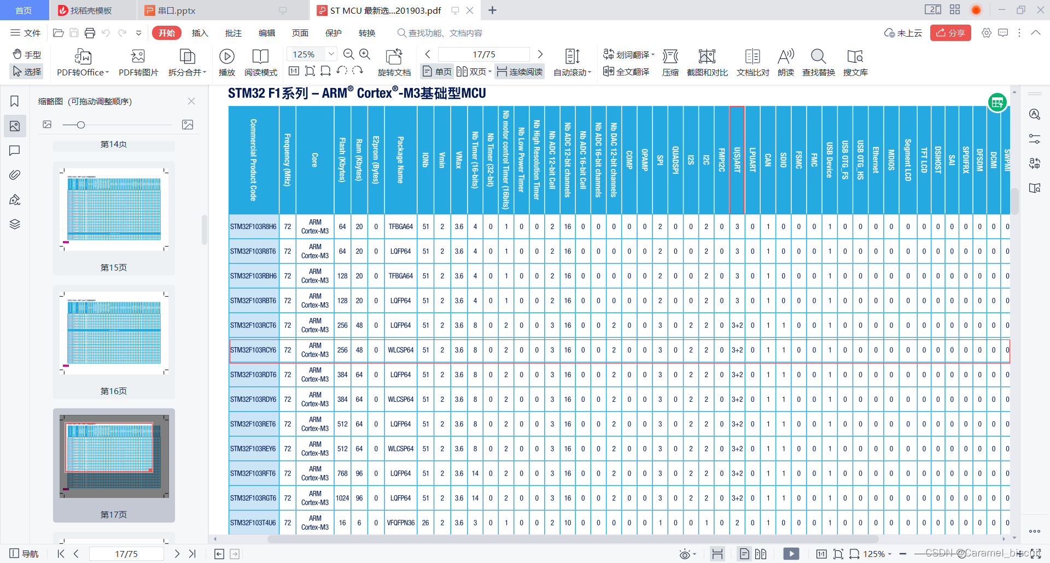
Task: Open 全文翻译 full-text translation
Action: point(626,72)
